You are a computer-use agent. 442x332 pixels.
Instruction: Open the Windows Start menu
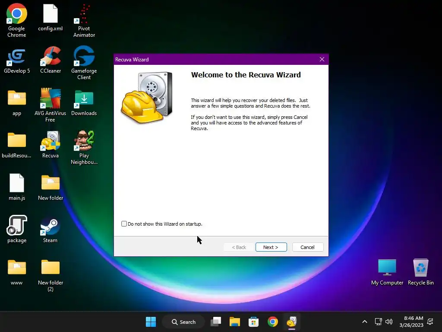click(x=151, y=322)
